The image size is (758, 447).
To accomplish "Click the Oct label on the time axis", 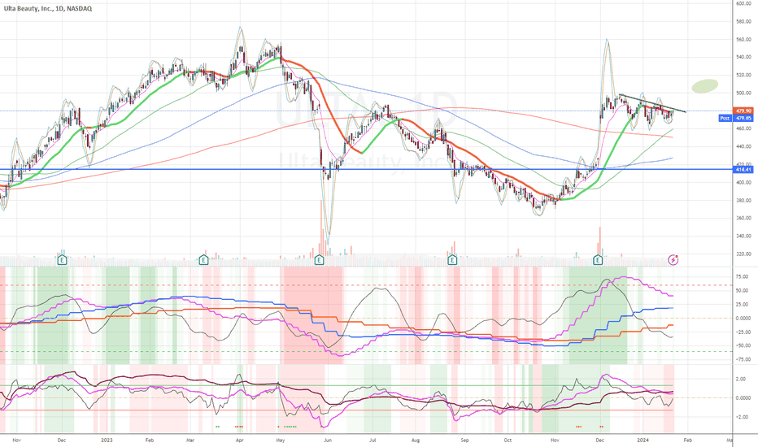I will pos(508,440).
